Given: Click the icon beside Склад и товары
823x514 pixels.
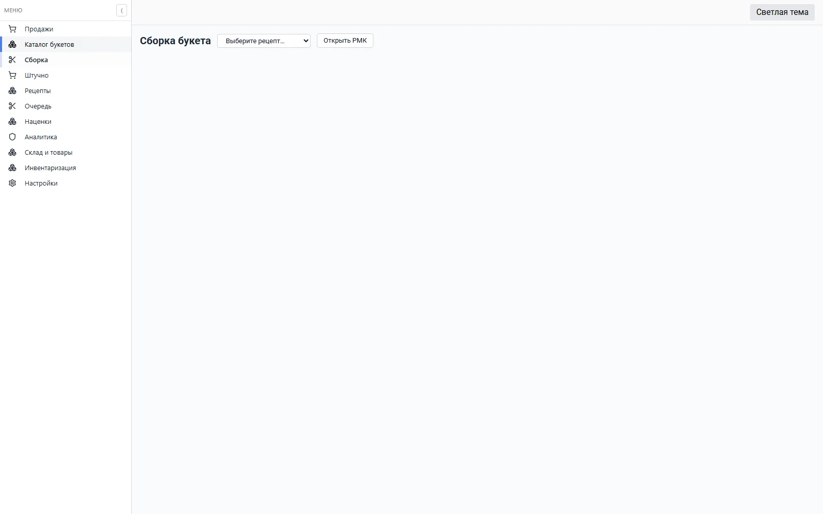Looking at the screenshot, I should [x=12, y=152].
